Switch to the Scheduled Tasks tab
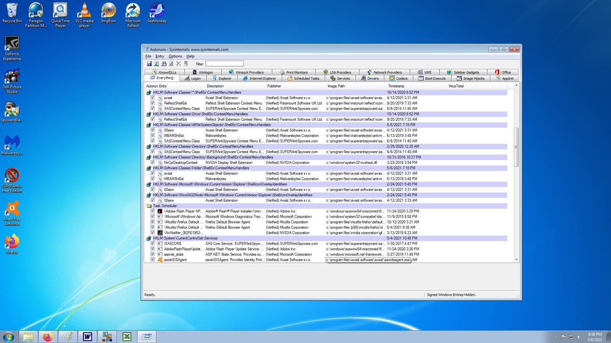 coord(304,78)
